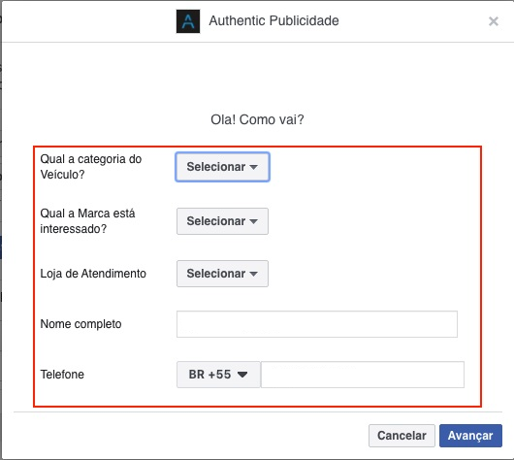Click the Authentic Publicidade title text
Viewport: 514px width, 460px height.
click(274, 20)
